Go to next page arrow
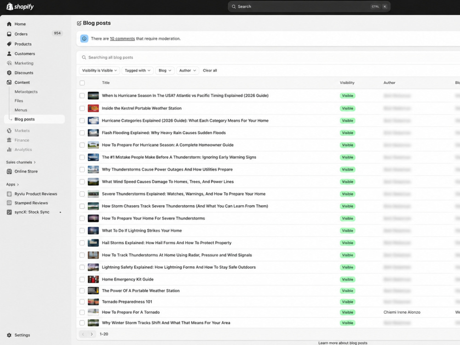This screenshot has width=460, height=345. (x=92, y=334)
